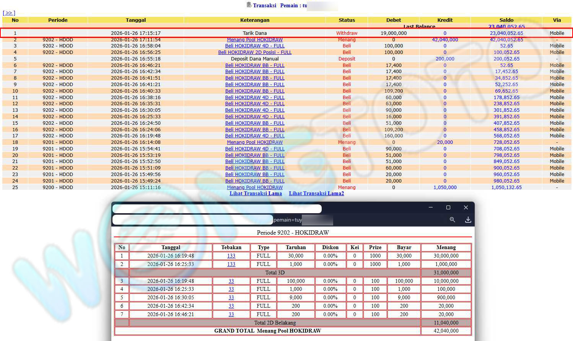The image size is (573, 341).
Task: Open Lihat Transaksi Lama2 link
Action: coord(316,194)
